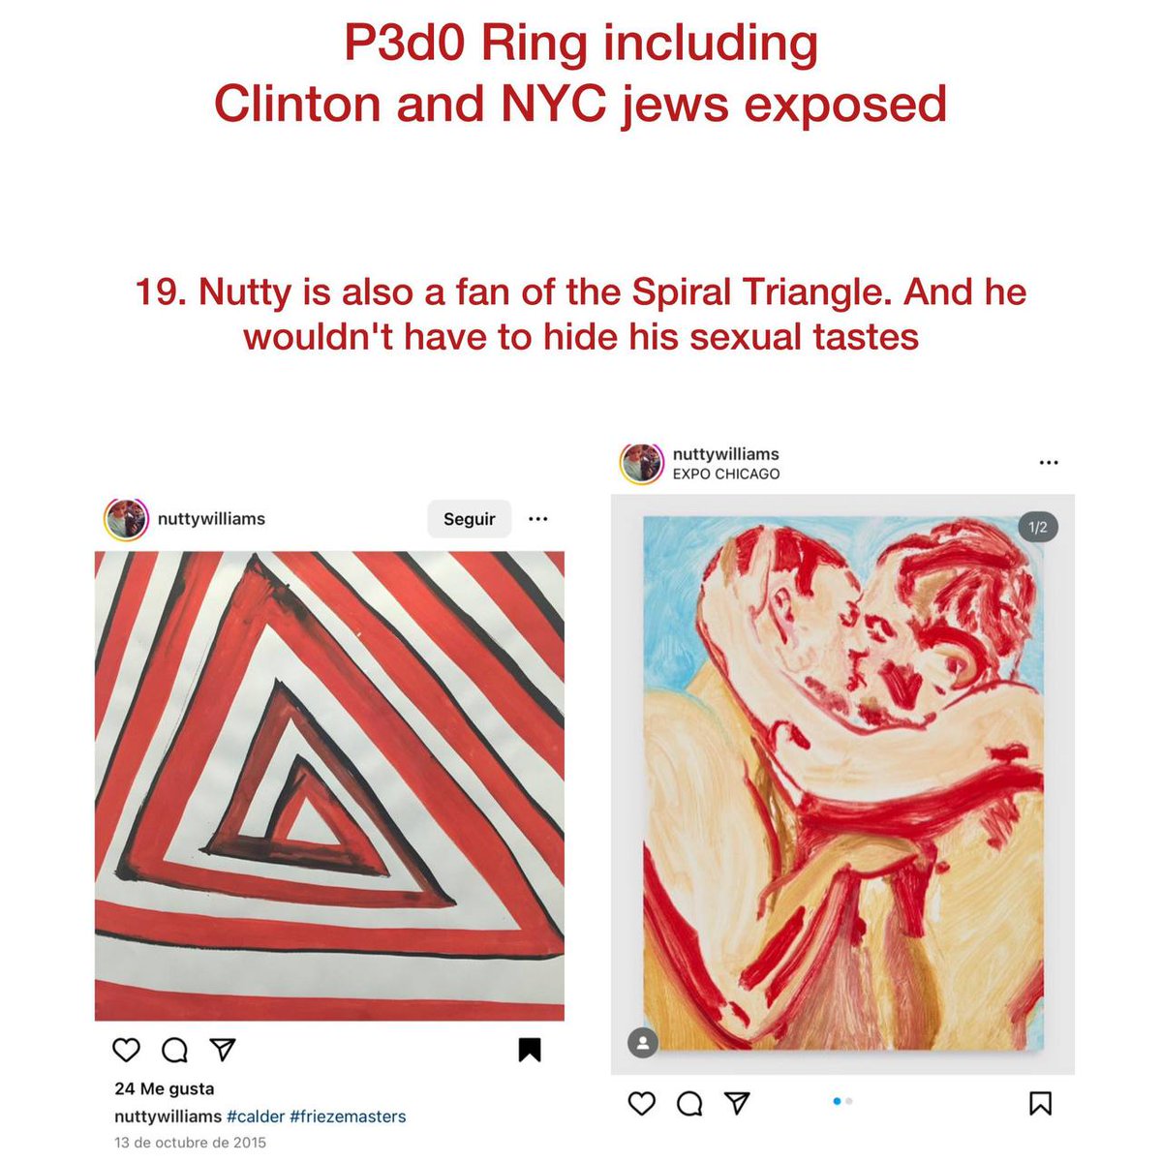Like the EXPO CHICAGO post with heart icon
This screenshot has height=1162, width=1162.
click(x=642, y=1103)
